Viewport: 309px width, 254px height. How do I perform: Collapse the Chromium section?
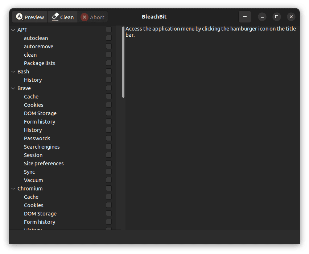[x=13, y=188]
